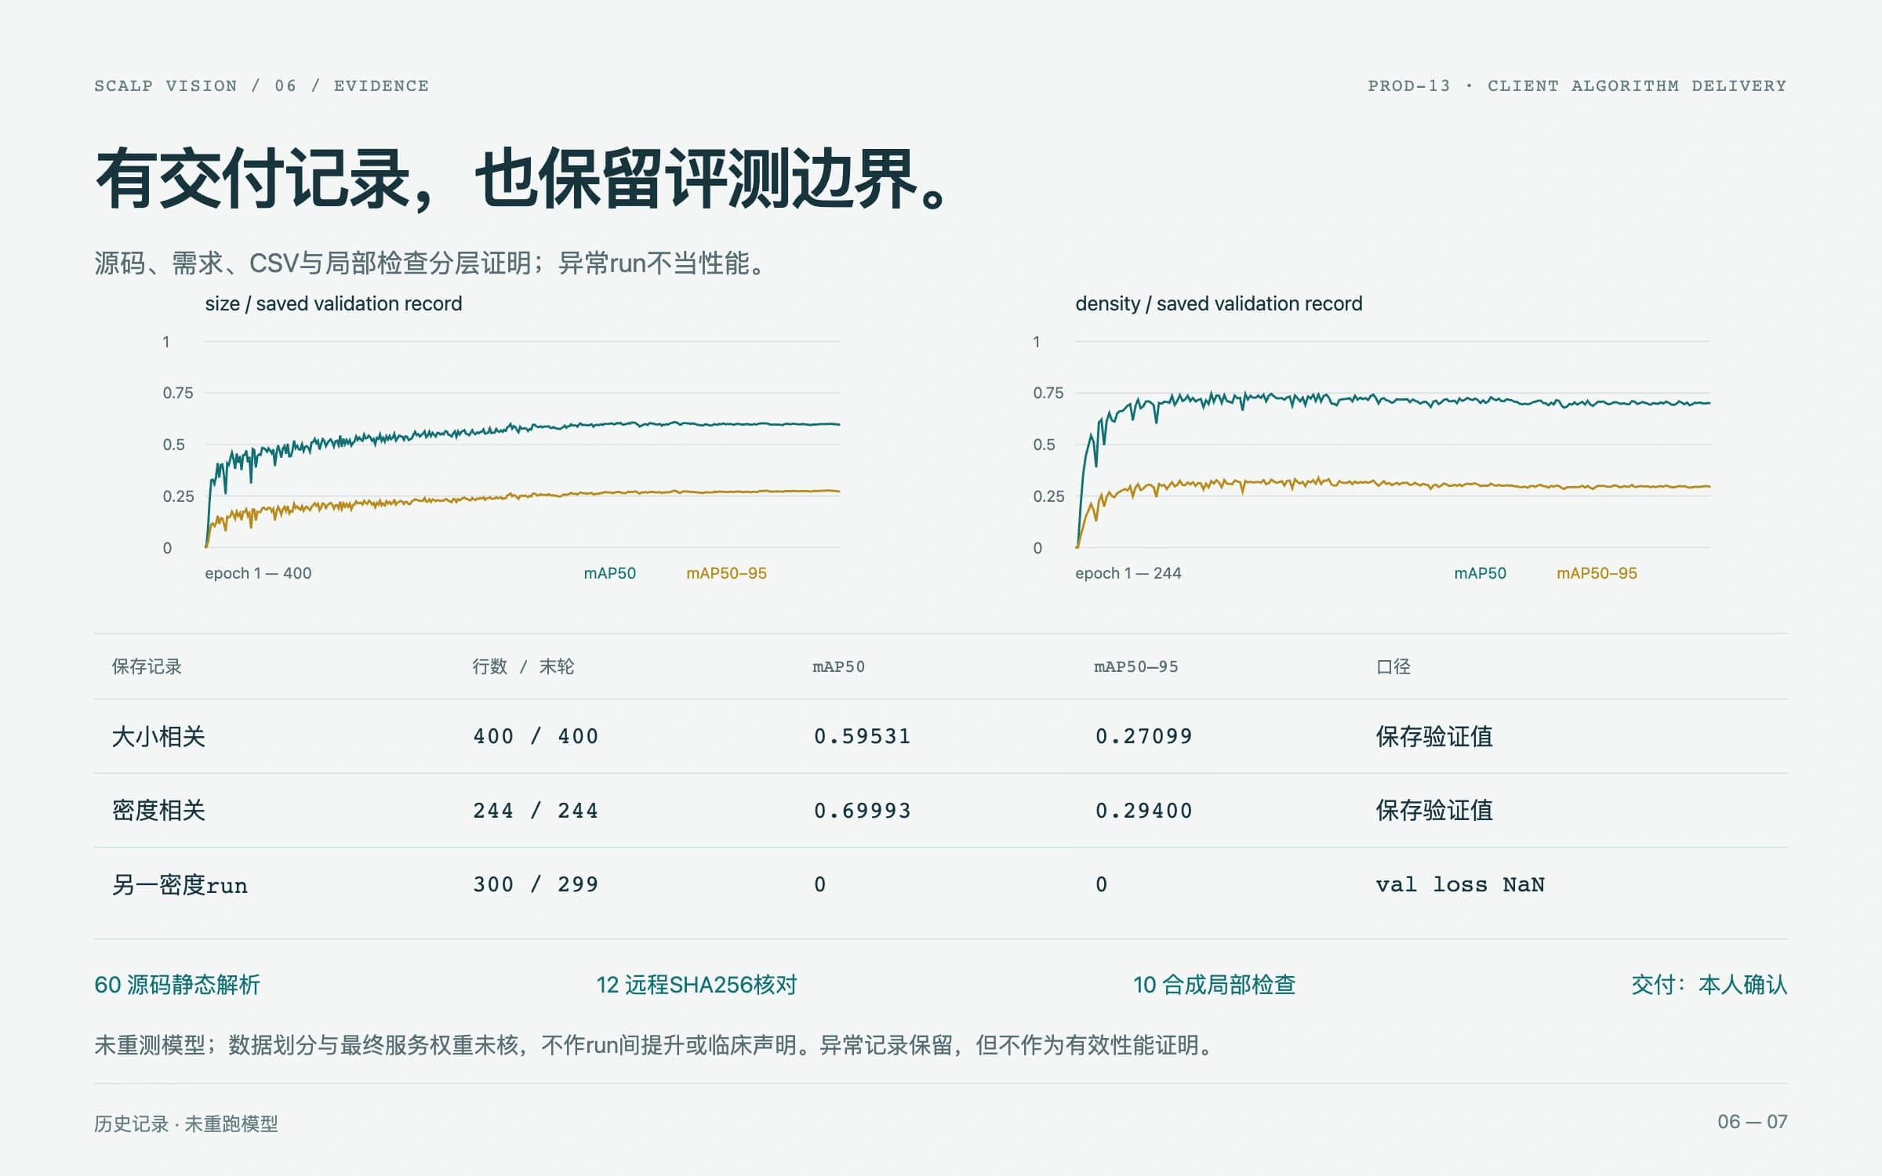Image resolution: width=1882 pixels, height=1176 pixels.
Task: Click the '244 / 244' cell
Action: (536, 810)
